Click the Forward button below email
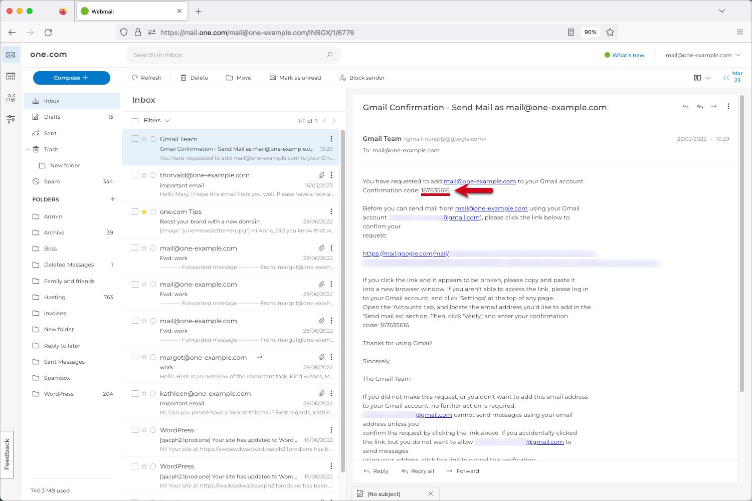Screen dimensions: 752x501 [463, 471]
